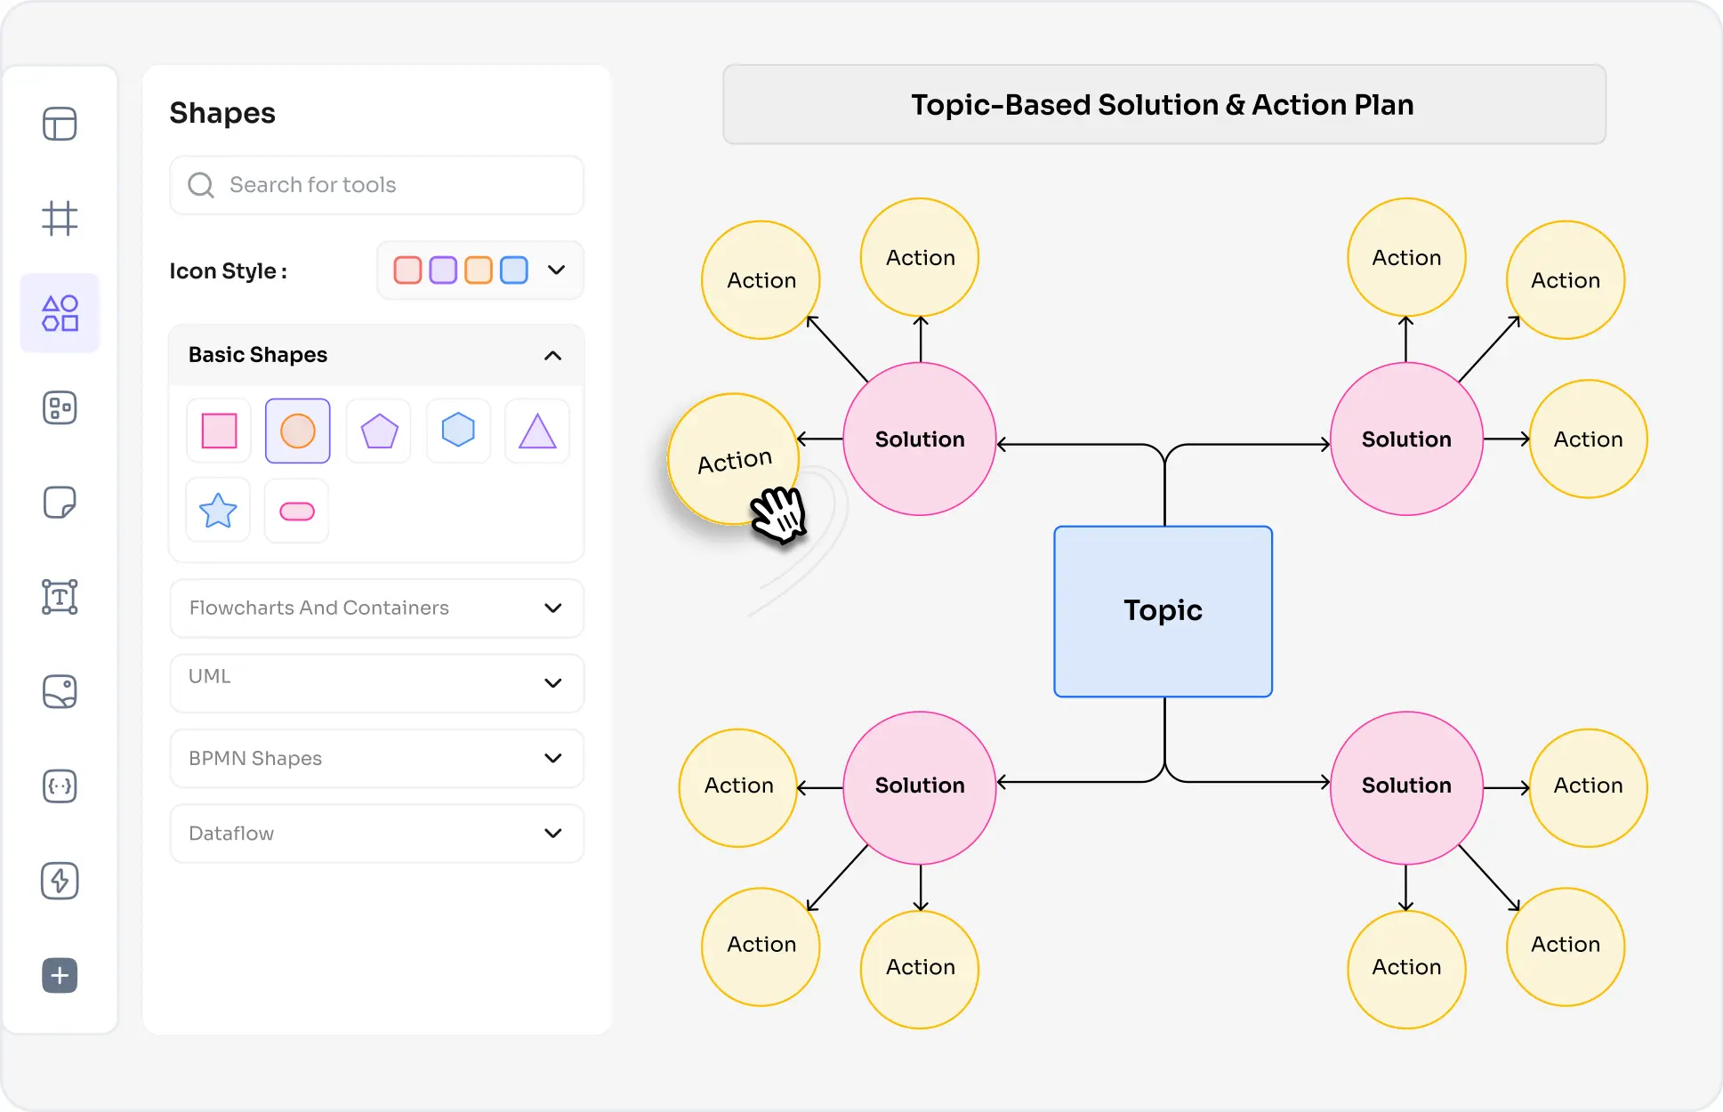
Task: Select the blue star shape
Action: click(218, 511)
